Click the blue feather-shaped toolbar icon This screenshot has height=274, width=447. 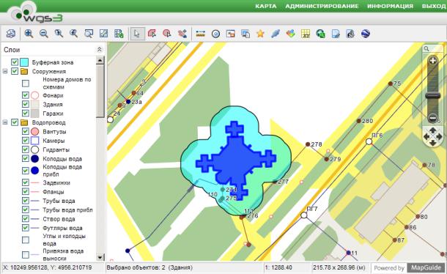click(x=276, y=34)
